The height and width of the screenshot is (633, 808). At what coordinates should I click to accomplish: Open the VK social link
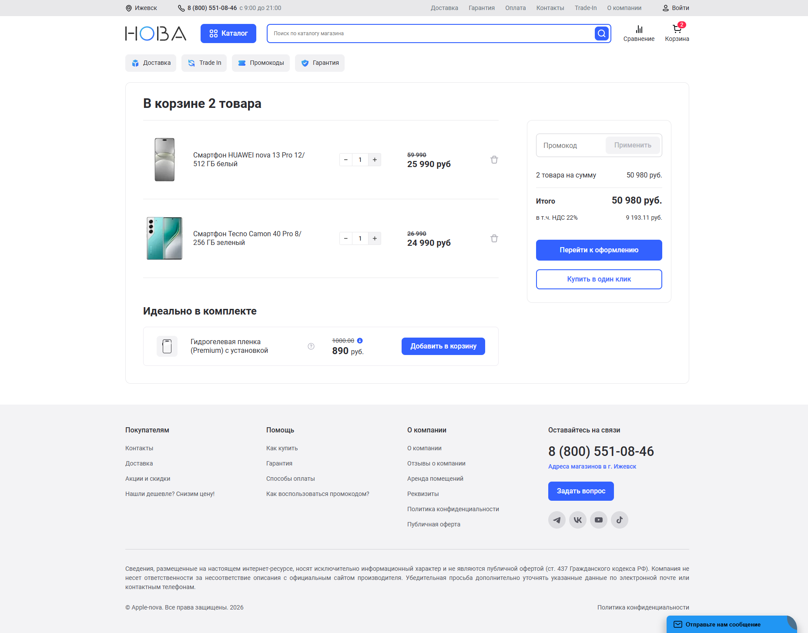pos(578,520)
